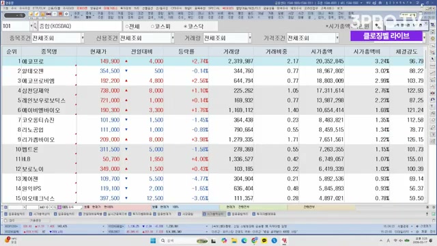Open the 투자정보 menu
The height and width of the screenshot is (246, 437).
click(x=126, y=8)
